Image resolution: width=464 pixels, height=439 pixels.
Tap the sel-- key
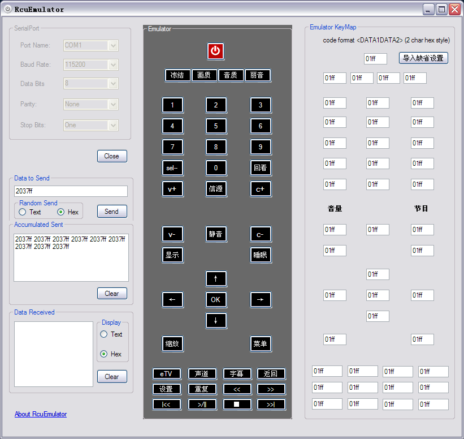click(x=172, y=167)
